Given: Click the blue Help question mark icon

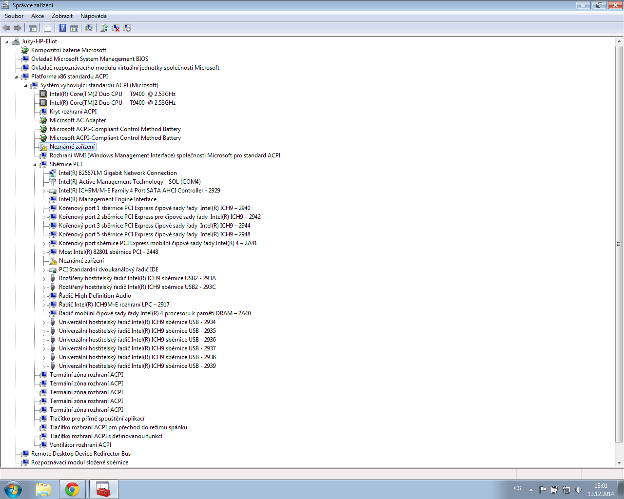Looking at the screenshot, I should pos(62,28).
